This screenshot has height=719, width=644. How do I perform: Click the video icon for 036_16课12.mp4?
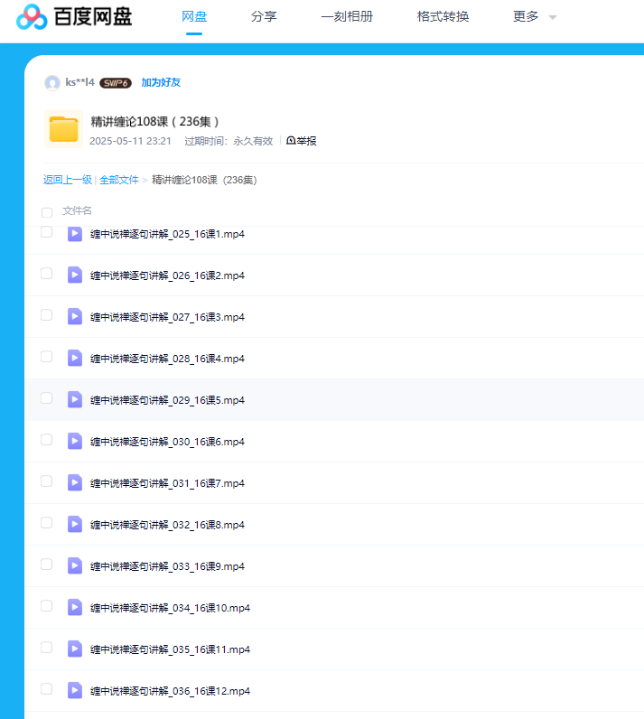click(75, 691)
